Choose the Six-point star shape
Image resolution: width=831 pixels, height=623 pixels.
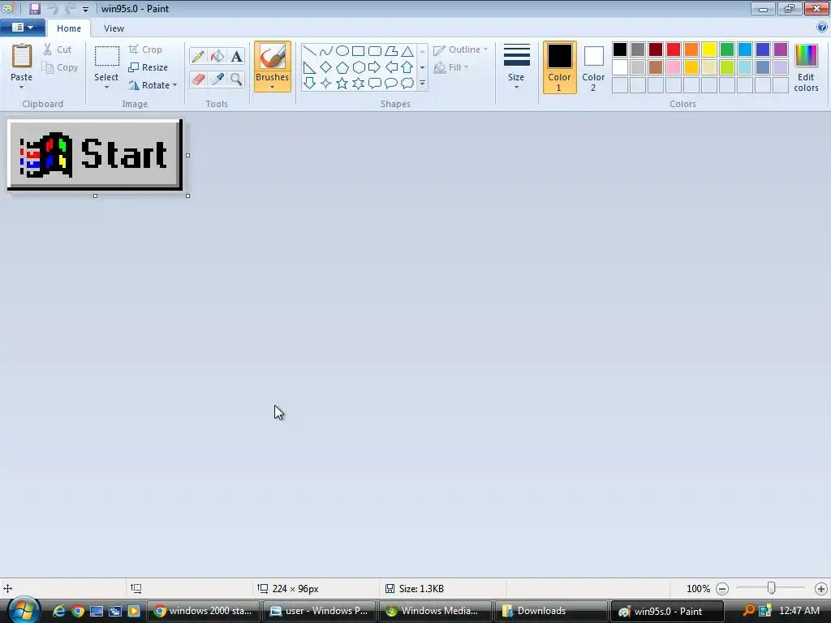pos(359,84)
